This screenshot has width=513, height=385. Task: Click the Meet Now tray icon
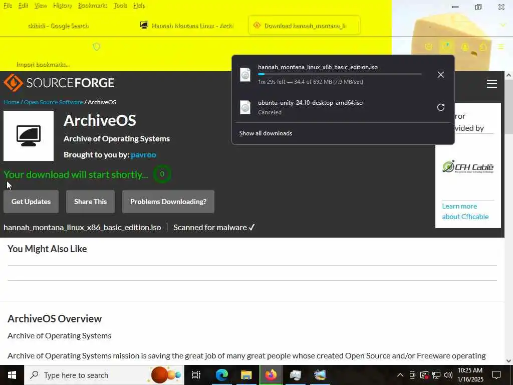(412, 375)
